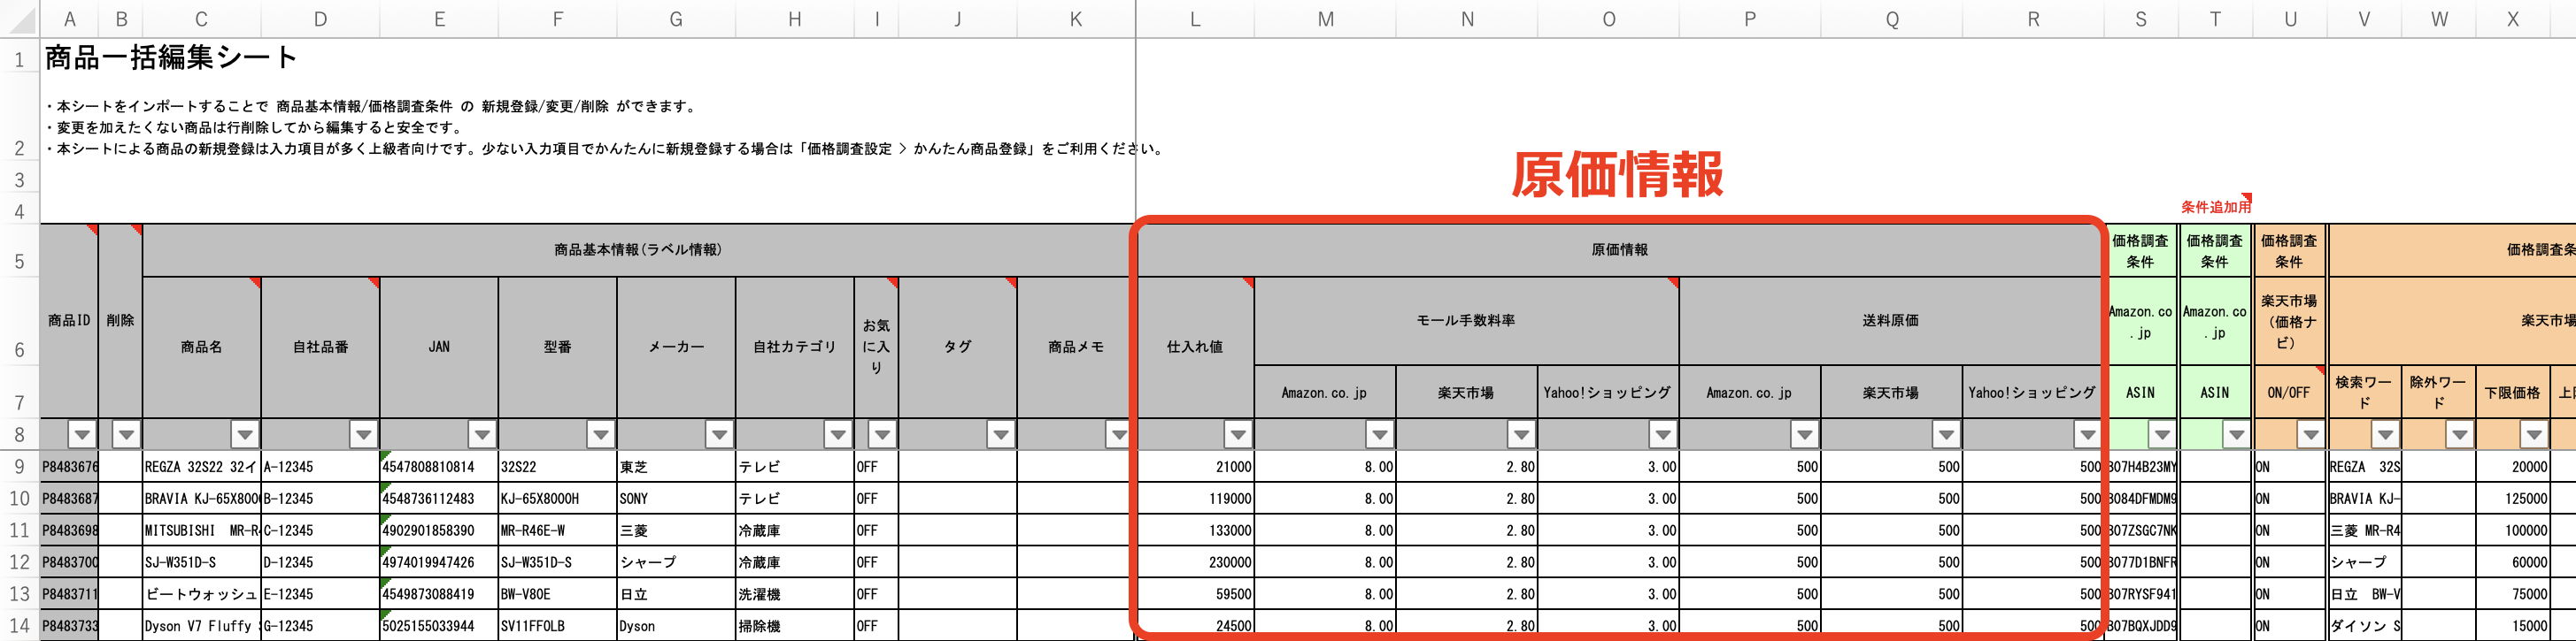The width and height of the screenshot is (2576, 641).
Task: Select column L header
Action: click(x=1194, y=19)
